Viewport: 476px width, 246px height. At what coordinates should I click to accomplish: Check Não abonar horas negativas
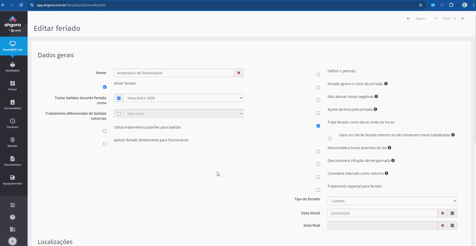tap(318, 100)
